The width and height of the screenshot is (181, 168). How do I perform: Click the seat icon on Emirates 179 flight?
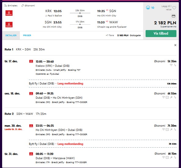pos(175,158)
